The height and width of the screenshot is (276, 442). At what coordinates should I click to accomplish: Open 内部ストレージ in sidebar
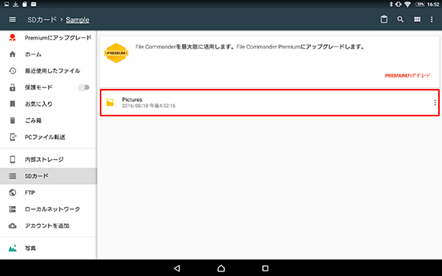(49, 160)
